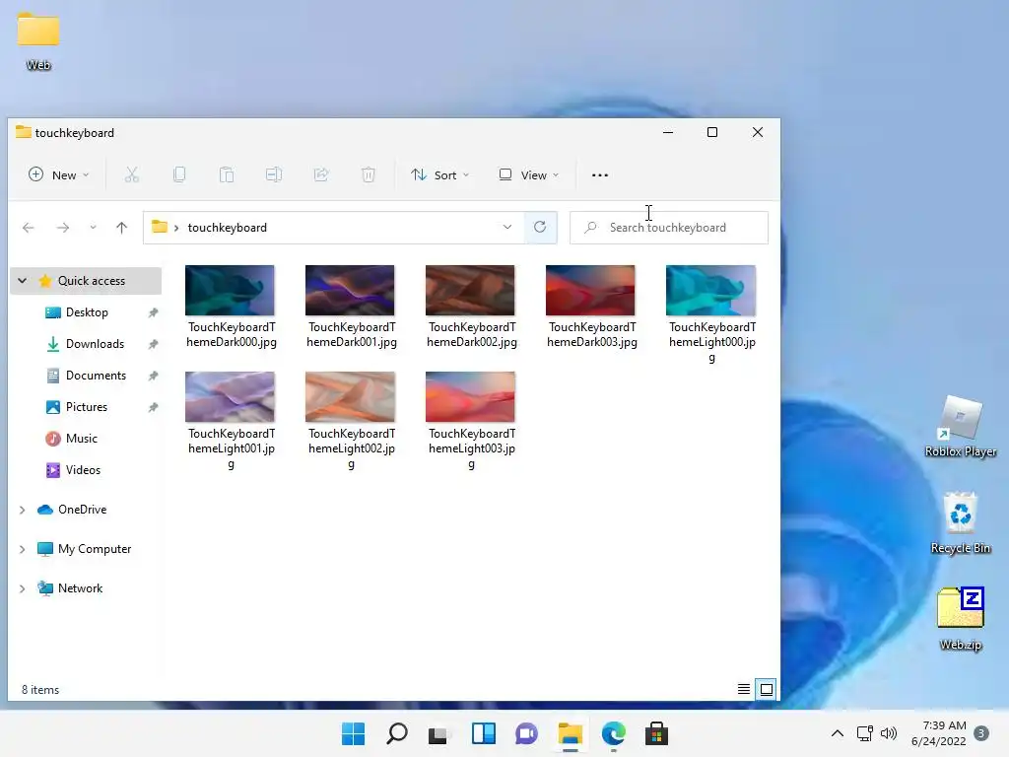The width and height of the screenshot is (1009, 757).
Task: Select Web.zip file on desktop
Action: point(961,619)
